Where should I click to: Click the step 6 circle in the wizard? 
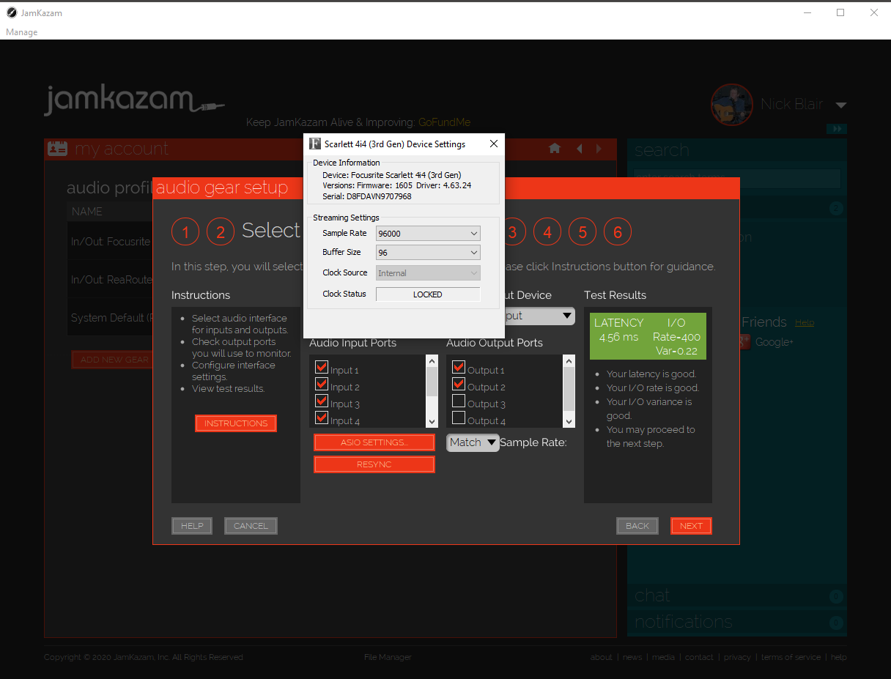618,232
